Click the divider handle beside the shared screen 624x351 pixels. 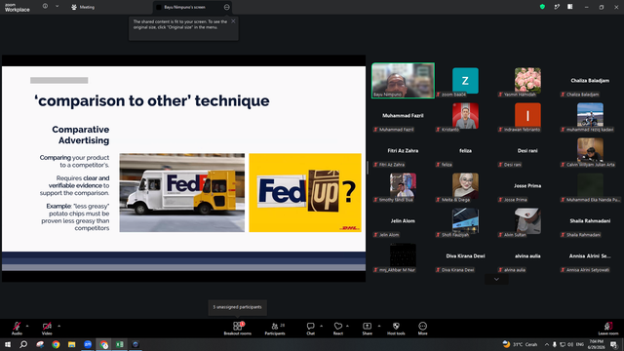pos(368,168)
